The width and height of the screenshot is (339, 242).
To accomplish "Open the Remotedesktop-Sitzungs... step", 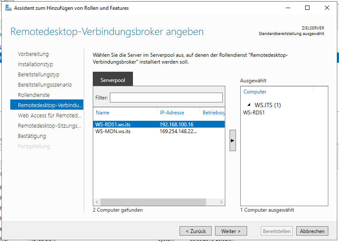I will pos(50,125).
